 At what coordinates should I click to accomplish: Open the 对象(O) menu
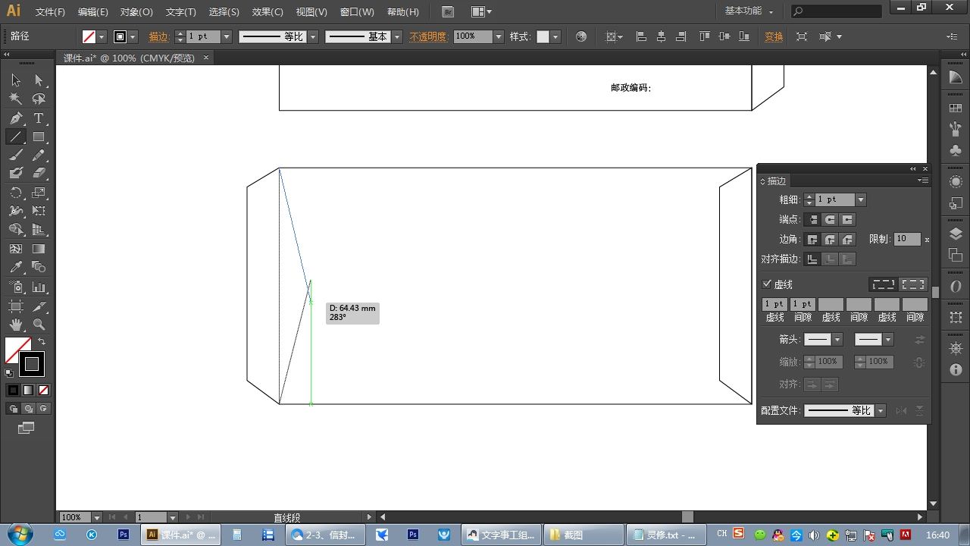pos(136,12)
